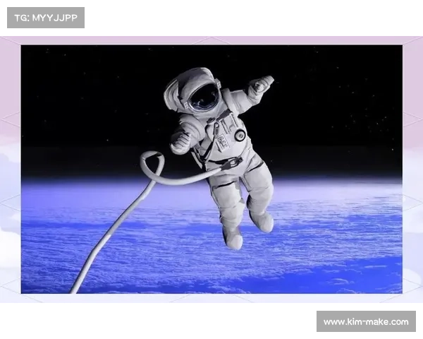Click the pink border above the photo
Image resolution: width=423 pixels, height=339 pixels.
pos(211,40)
